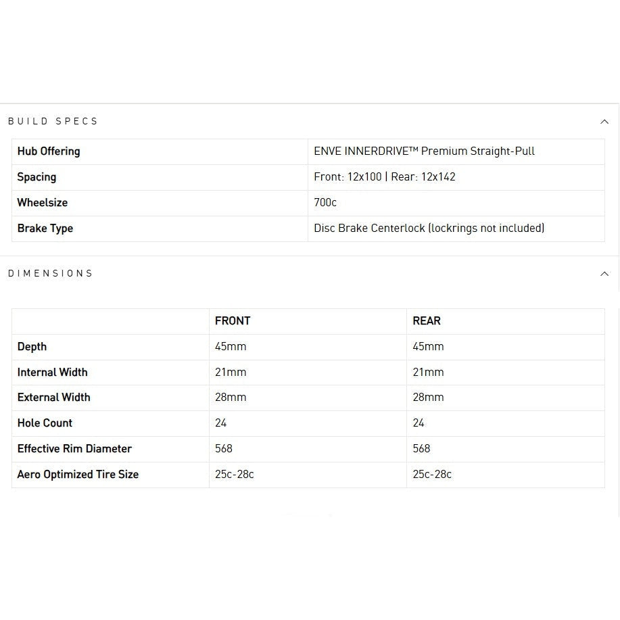This screenshot has height=620, width=620.
Task: Click the Front 12x100 Rear 12x142 spacing value
Action: 385,177
